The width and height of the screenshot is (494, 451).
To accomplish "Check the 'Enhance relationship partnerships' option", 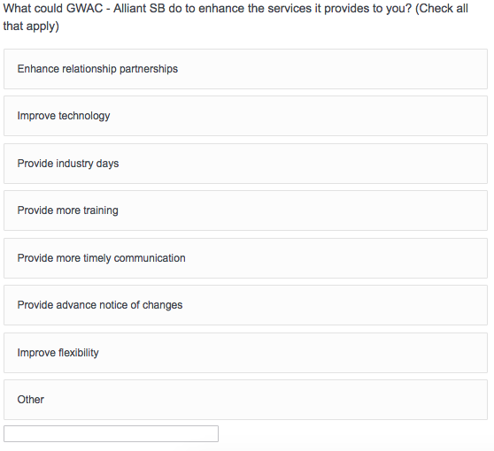I will point(245,69).
